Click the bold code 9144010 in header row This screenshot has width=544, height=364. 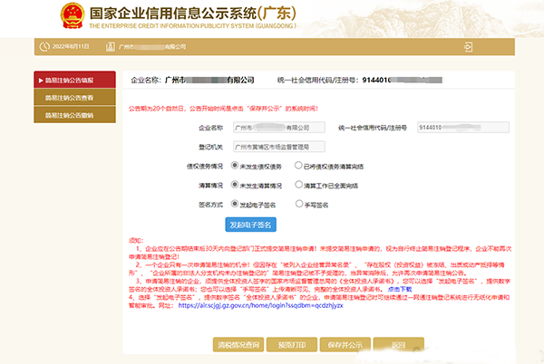point(377,80)
